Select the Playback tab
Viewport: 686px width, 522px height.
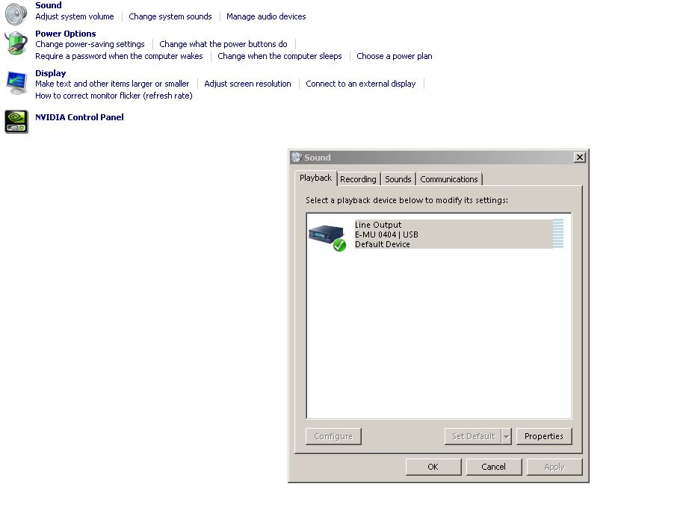tap(315, 178)
